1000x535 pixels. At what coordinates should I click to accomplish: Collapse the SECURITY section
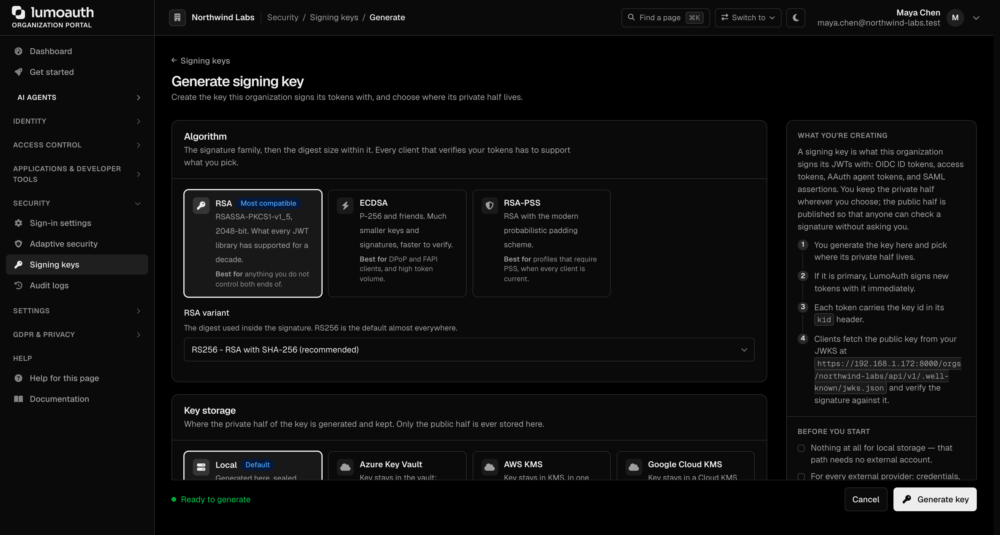[77, 203]
